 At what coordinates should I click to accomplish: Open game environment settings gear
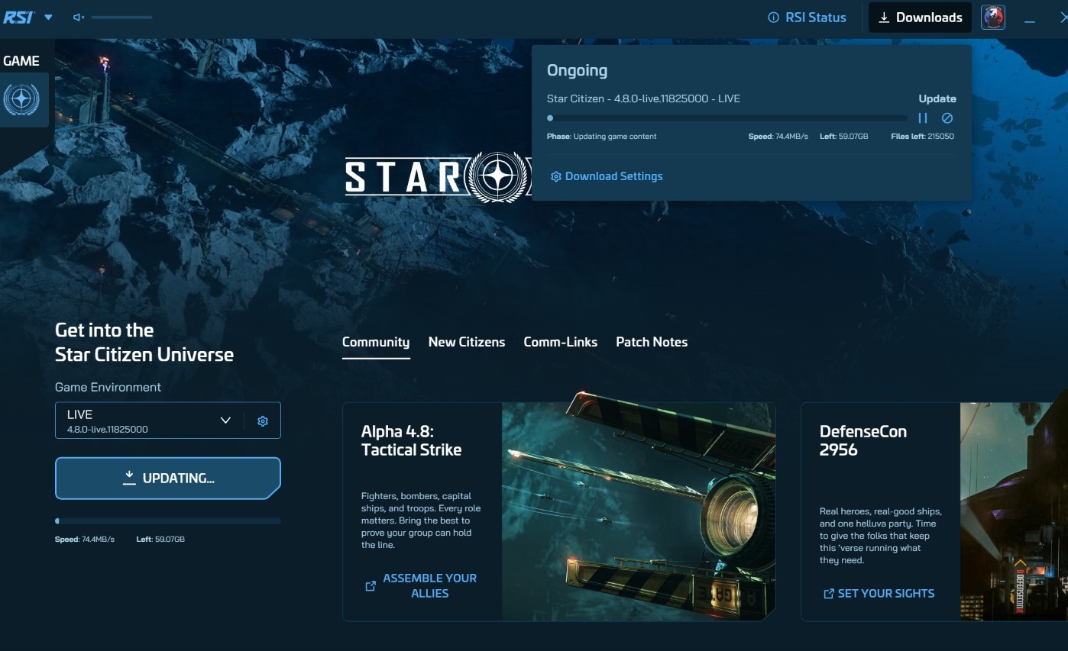263,421
